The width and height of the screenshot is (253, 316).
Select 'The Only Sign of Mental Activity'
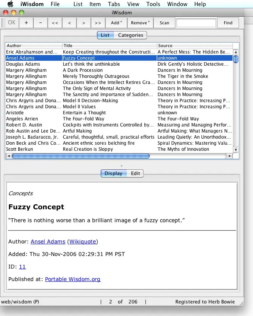coord(119,88)
